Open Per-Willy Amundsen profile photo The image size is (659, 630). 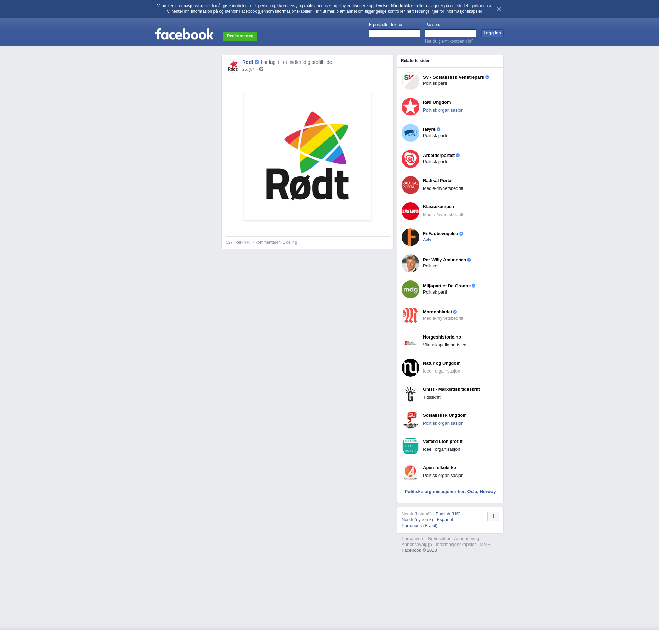411,263
